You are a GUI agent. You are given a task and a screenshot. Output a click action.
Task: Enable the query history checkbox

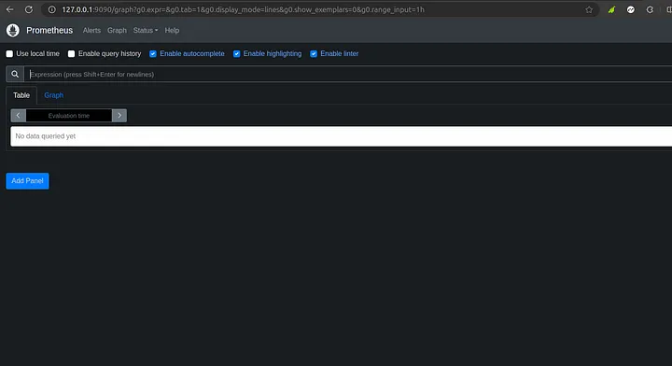click(71, 53)
